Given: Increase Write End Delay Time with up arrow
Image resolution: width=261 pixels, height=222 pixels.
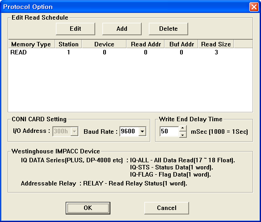Looking at the screenshot, I should coord(183,128).
